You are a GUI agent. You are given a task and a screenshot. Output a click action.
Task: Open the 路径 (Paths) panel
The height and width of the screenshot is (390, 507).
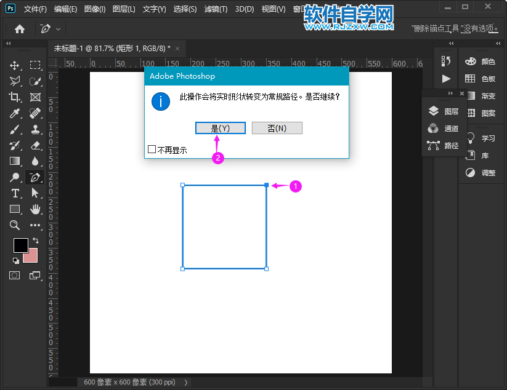[x=443, y=146]
